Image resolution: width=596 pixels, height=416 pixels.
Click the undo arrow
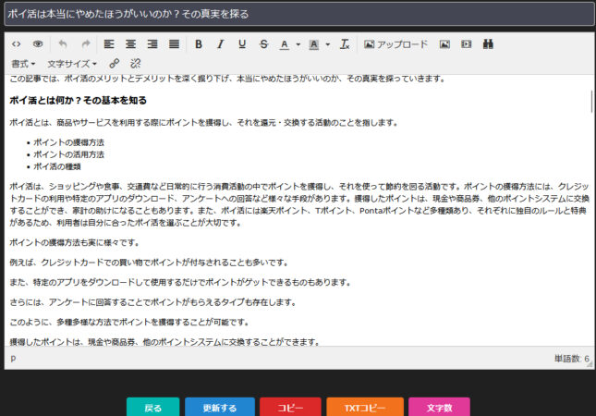tap(63, 44)
